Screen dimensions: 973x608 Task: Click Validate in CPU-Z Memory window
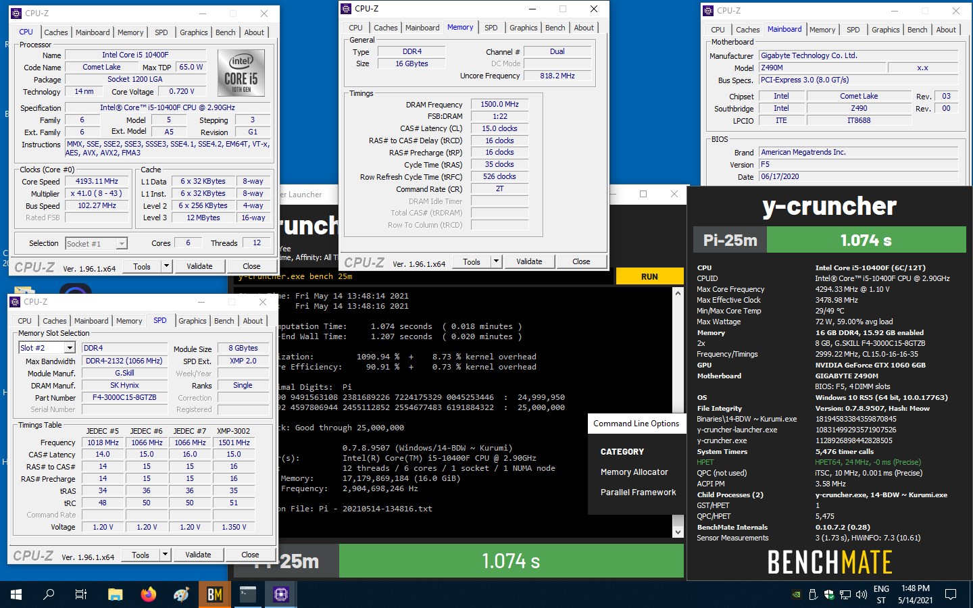point(529,261)
